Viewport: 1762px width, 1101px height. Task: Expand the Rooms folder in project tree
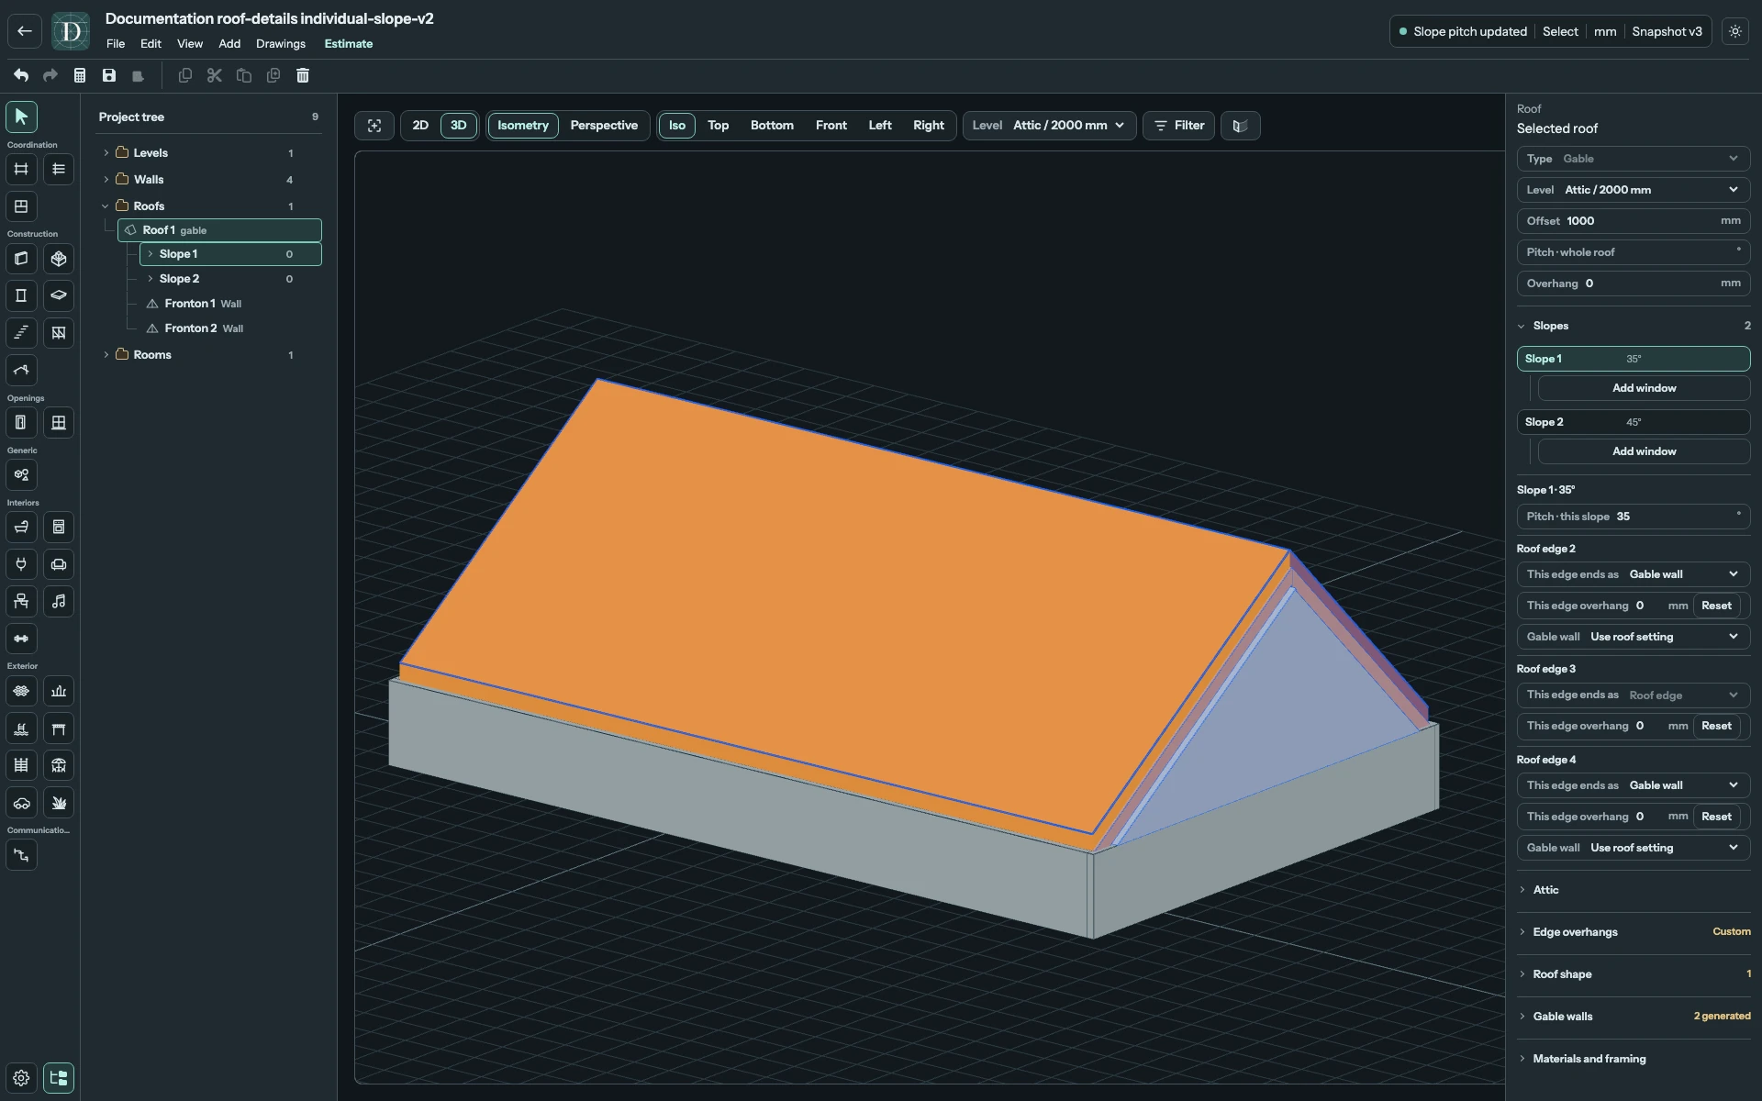tap(106, 355)
